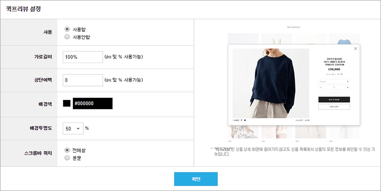
Task: Click the blue shirt thumbnail behind popup
Action: click(344, 39)
